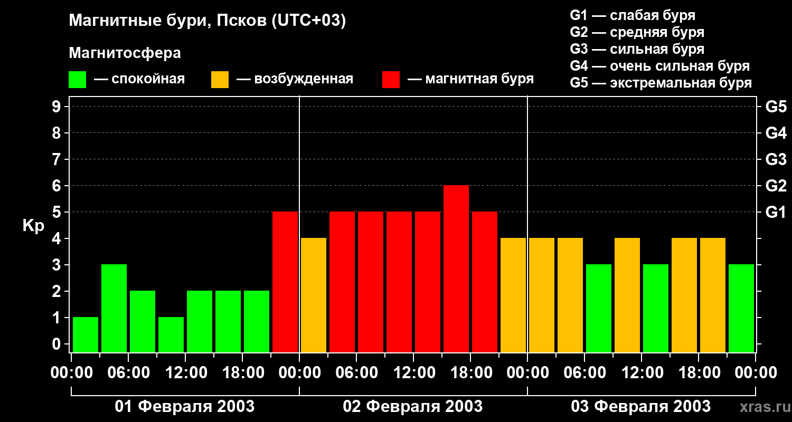Click the tallest red bar at Kp 6
Viewport: 792px width, 422px height.
(x=456, y=269)
